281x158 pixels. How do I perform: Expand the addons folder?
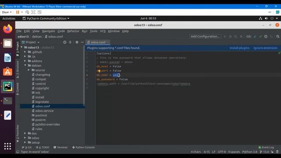(25, 61)
